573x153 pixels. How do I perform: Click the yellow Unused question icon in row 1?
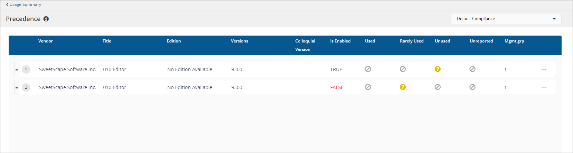(x=438, y=69)
